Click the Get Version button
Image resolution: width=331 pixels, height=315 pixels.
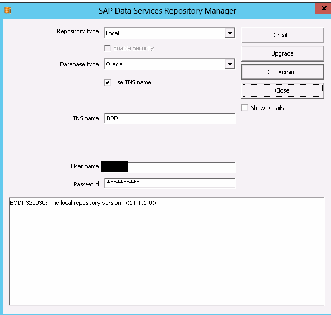tap(283, 72)
